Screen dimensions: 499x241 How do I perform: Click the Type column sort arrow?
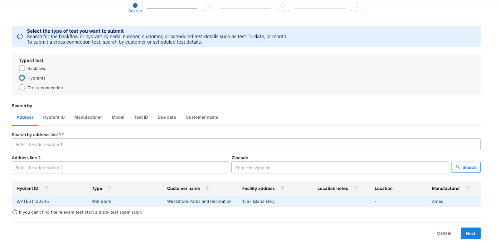tap(110, 188)
